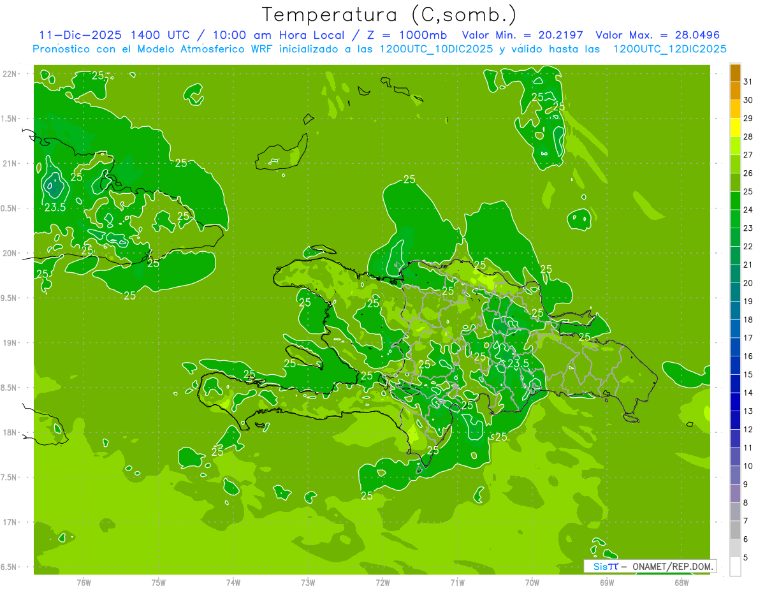765x591 pixels.
Task: Click the colorbar swatch between 30 and 31
Action: tap(735, 91)
